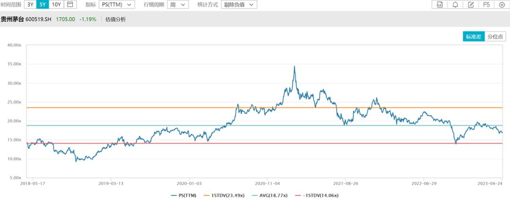Screen dimensions: 510x199
Task: Click the 贵州茅台 stock name
Action: [12, 19]
